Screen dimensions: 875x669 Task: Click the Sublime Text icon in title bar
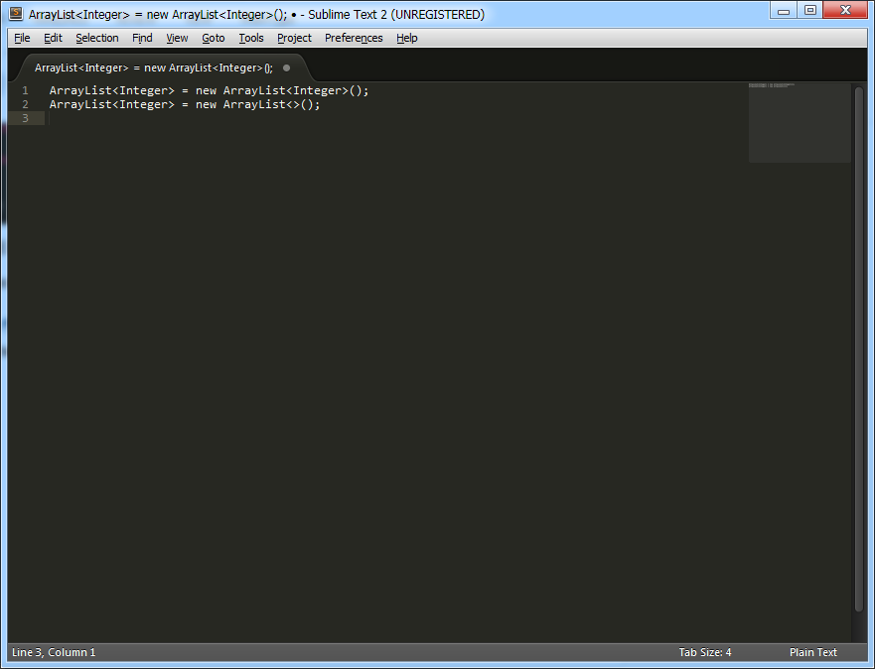click(16, 13)
